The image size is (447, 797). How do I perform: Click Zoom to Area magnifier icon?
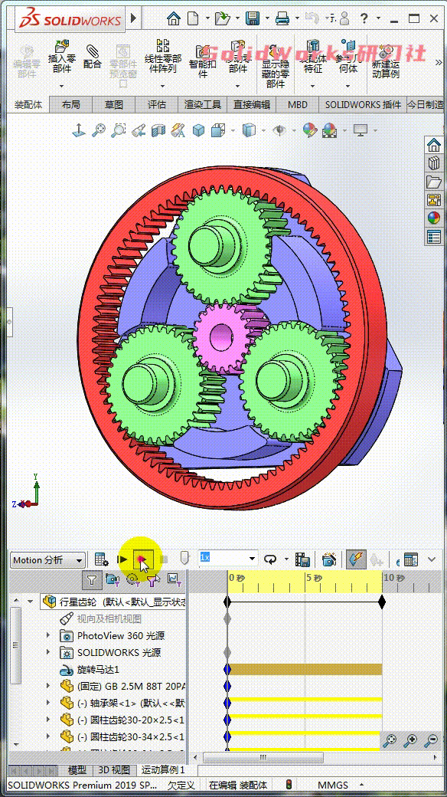point(118,130)
